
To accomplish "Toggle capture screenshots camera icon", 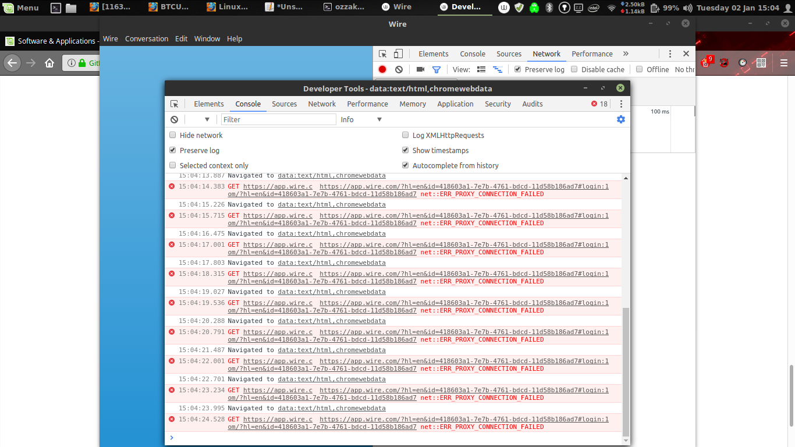I will coord(420,69).
